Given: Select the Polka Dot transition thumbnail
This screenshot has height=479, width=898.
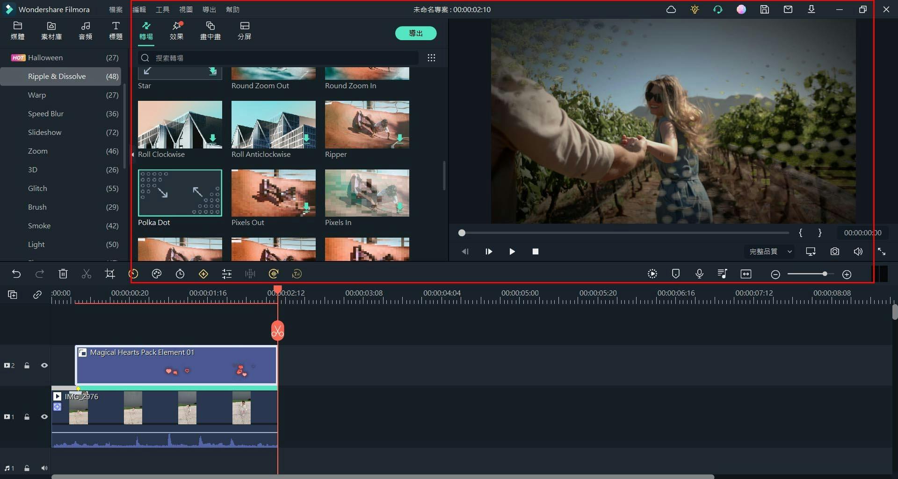Looking at the screenshot, I should pyautogui.click(x=180, y=193).
